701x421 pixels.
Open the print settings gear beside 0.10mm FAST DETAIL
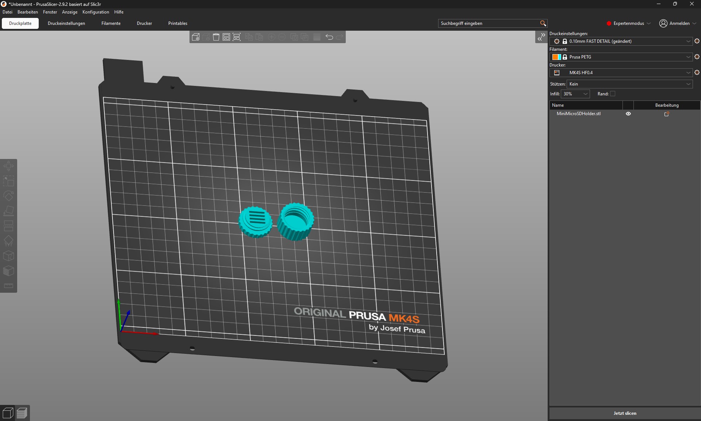tap(697, 41)
